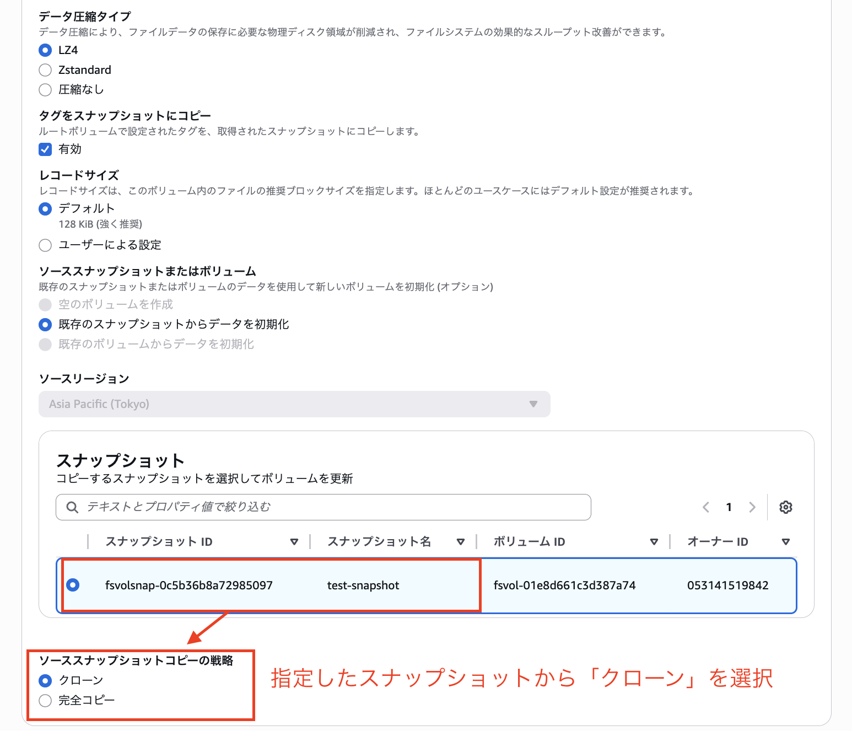Image resolution: width=852 pixels, height=731 pixels.
Task: Open the Asia Pacific (Tokyo) source region dropdown
Action: tap(294, 404)
